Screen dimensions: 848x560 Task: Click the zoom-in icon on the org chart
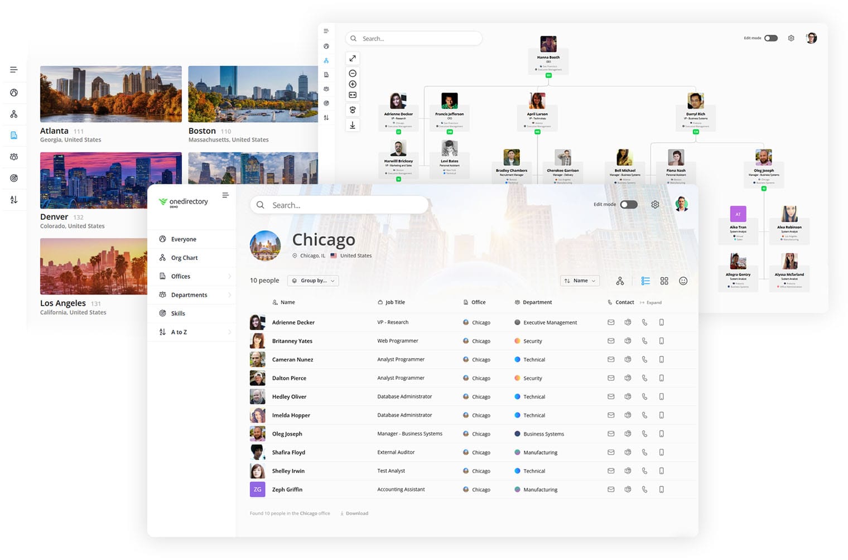353,84
